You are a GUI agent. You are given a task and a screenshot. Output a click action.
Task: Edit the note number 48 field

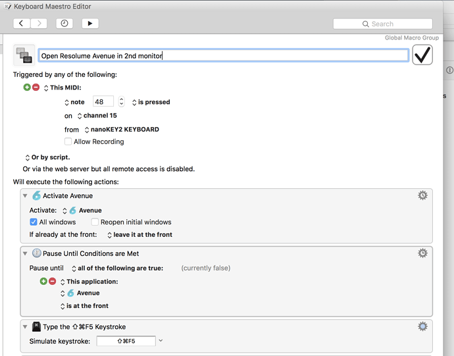(103, 102)
